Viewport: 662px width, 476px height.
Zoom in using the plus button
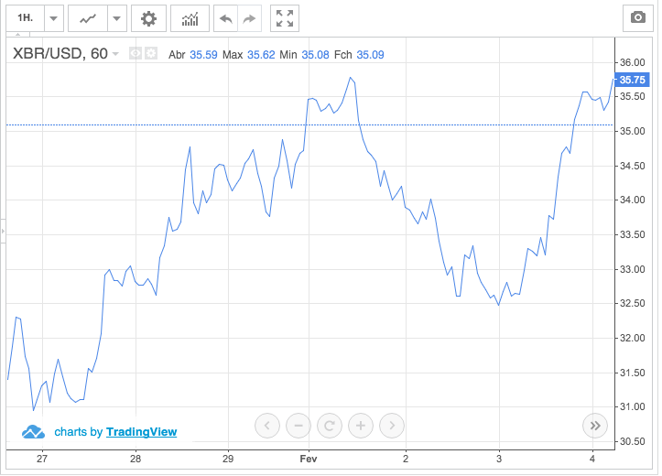tap(361, 425)
